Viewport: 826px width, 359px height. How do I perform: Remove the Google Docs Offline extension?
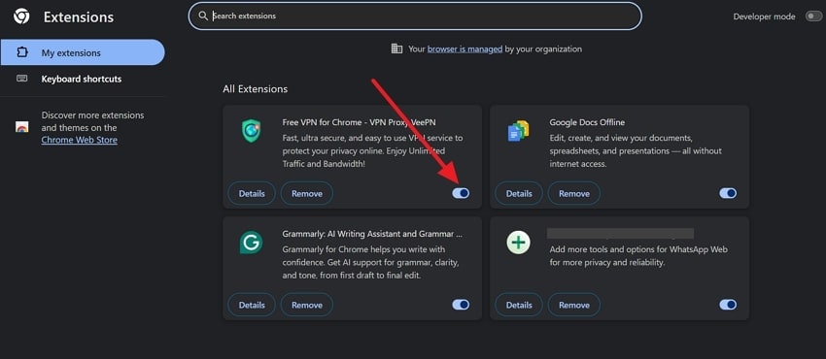pyautogui.click(x=574, y=193)
